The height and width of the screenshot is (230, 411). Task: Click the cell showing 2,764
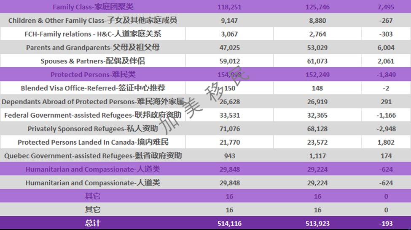317,34
